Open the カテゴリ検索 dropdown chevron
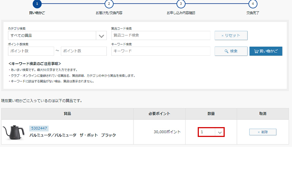 101,36
